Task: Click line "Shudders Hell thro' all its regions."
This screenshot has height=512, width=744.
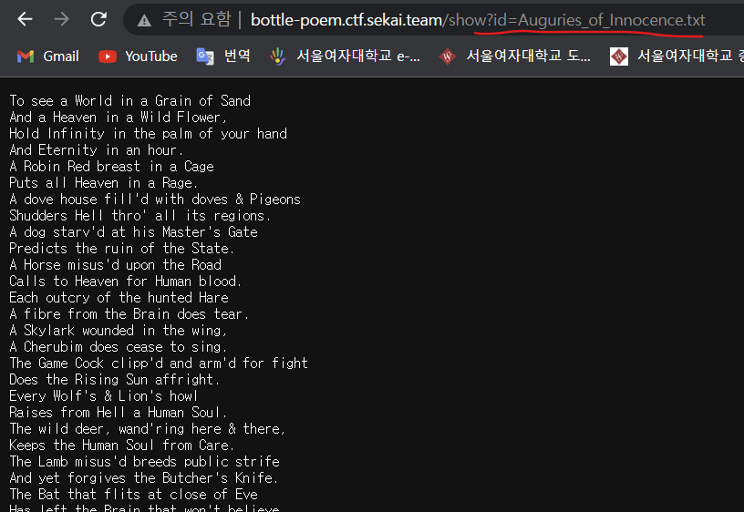Action: 140,216
